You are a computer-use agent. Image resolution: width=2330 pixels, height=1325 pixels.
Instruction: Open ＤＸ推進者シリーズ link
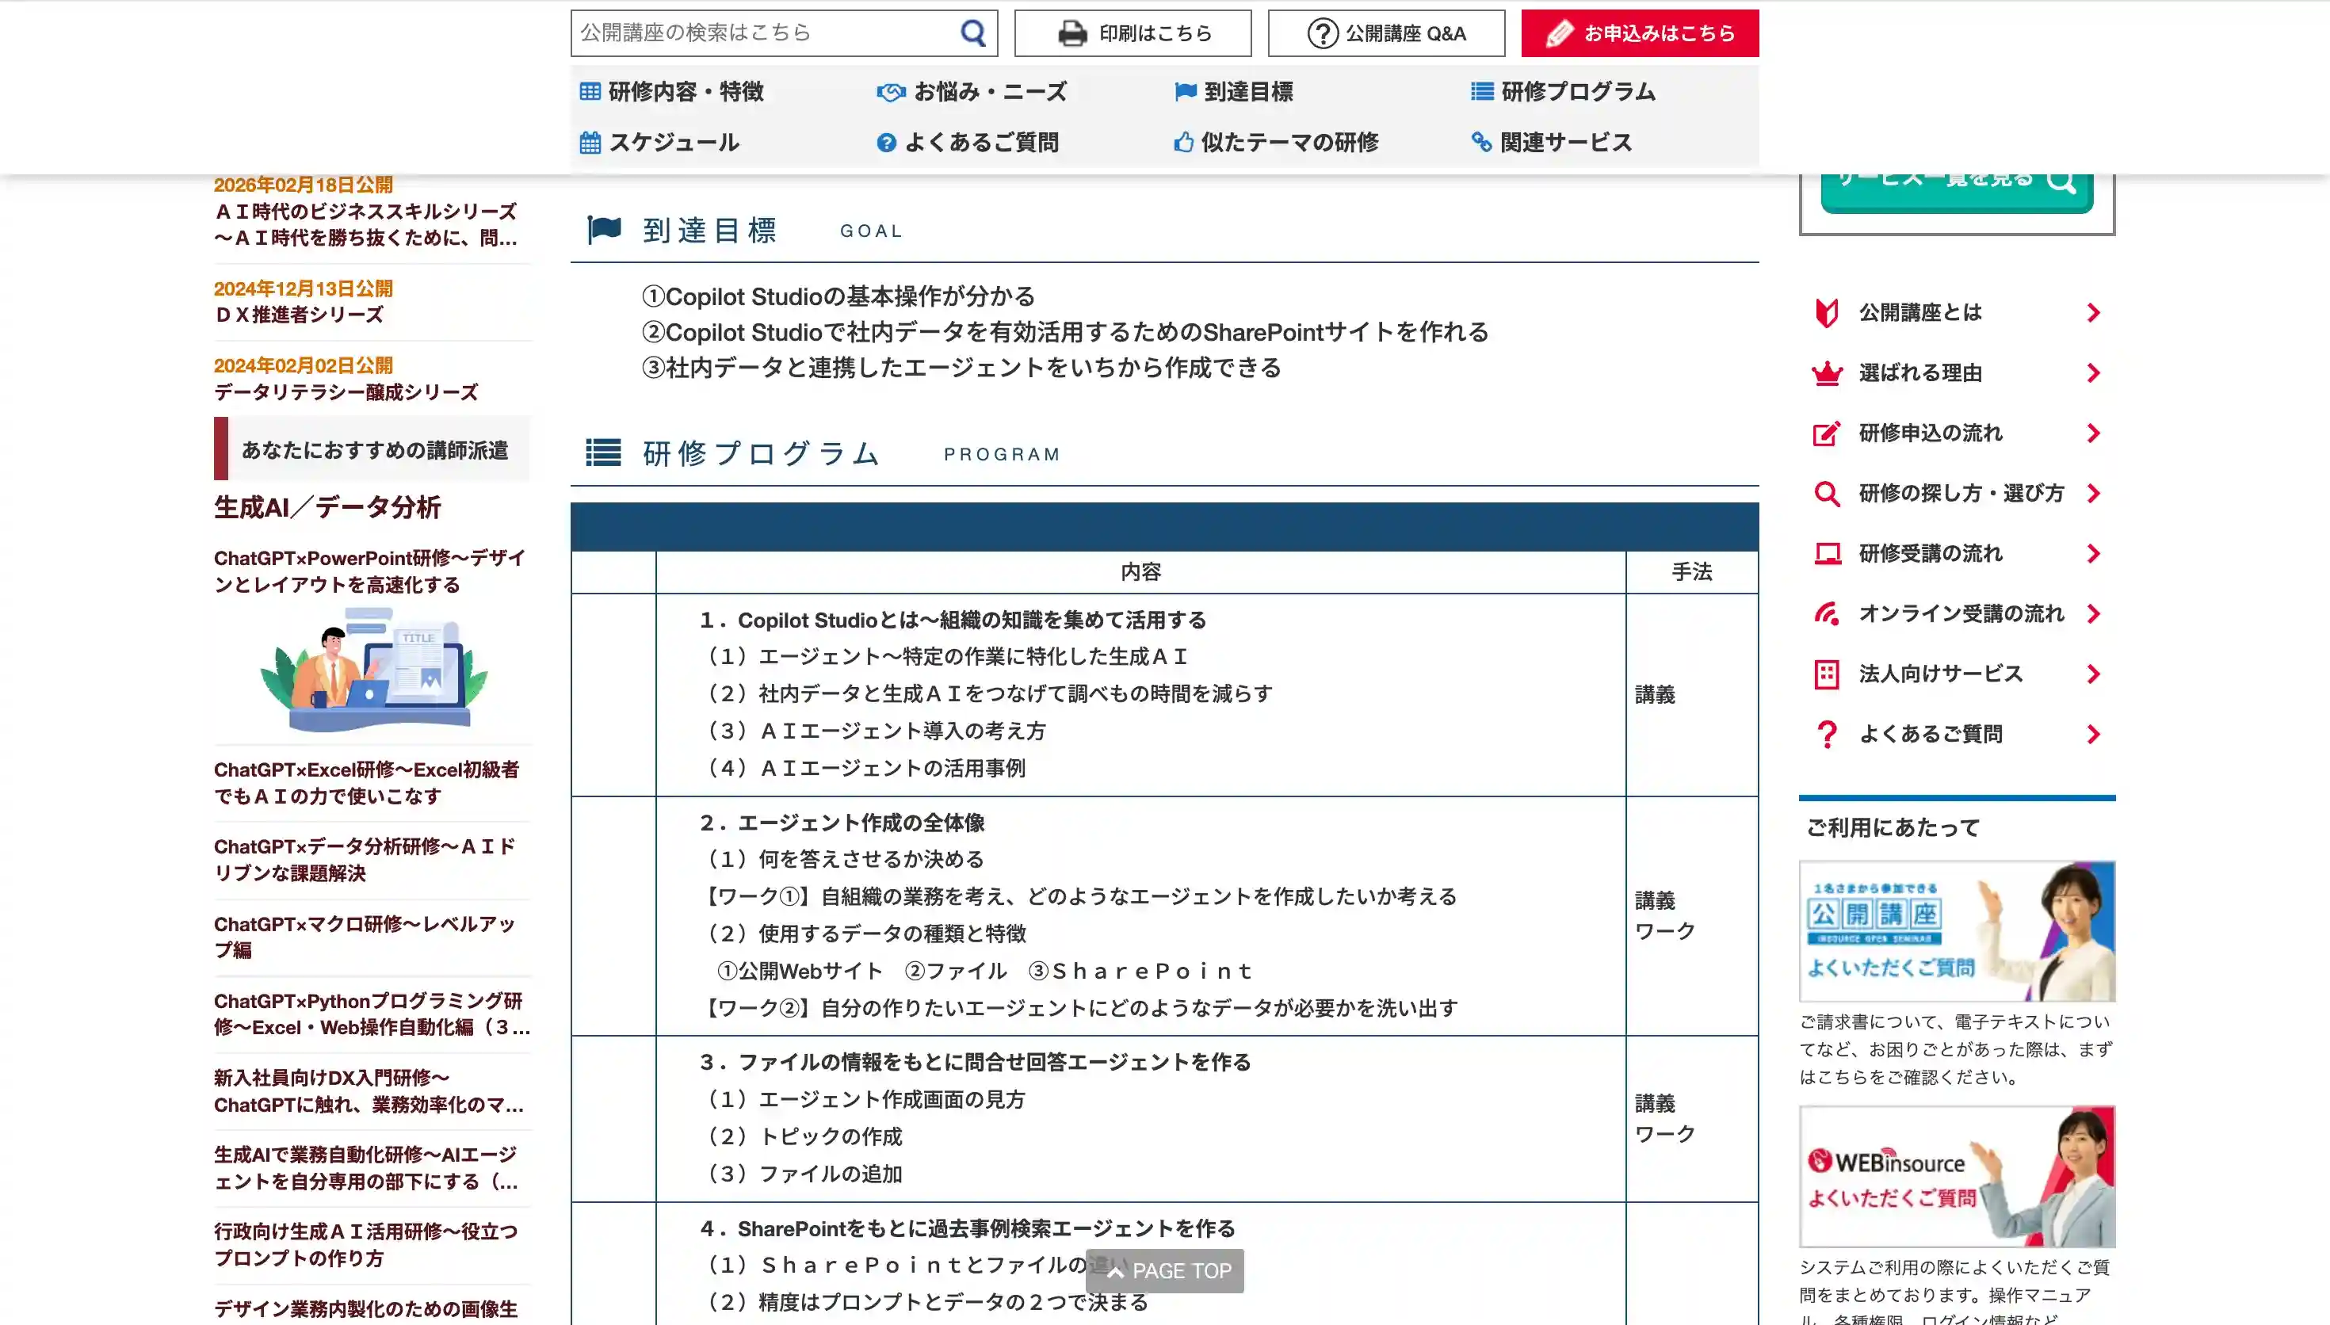(x=300, y=315)
